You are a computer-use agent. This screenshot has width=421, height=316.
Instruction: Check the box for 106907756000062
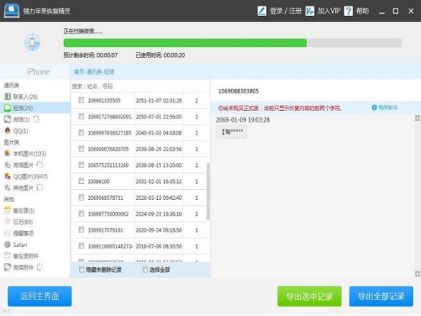[81, 213]
